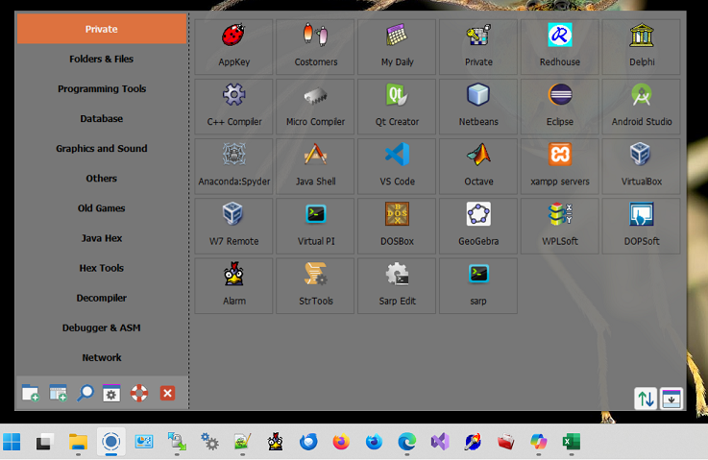Launch DOPSoft
This screenshot has width=708, height=460.
[x=641, y=227]
